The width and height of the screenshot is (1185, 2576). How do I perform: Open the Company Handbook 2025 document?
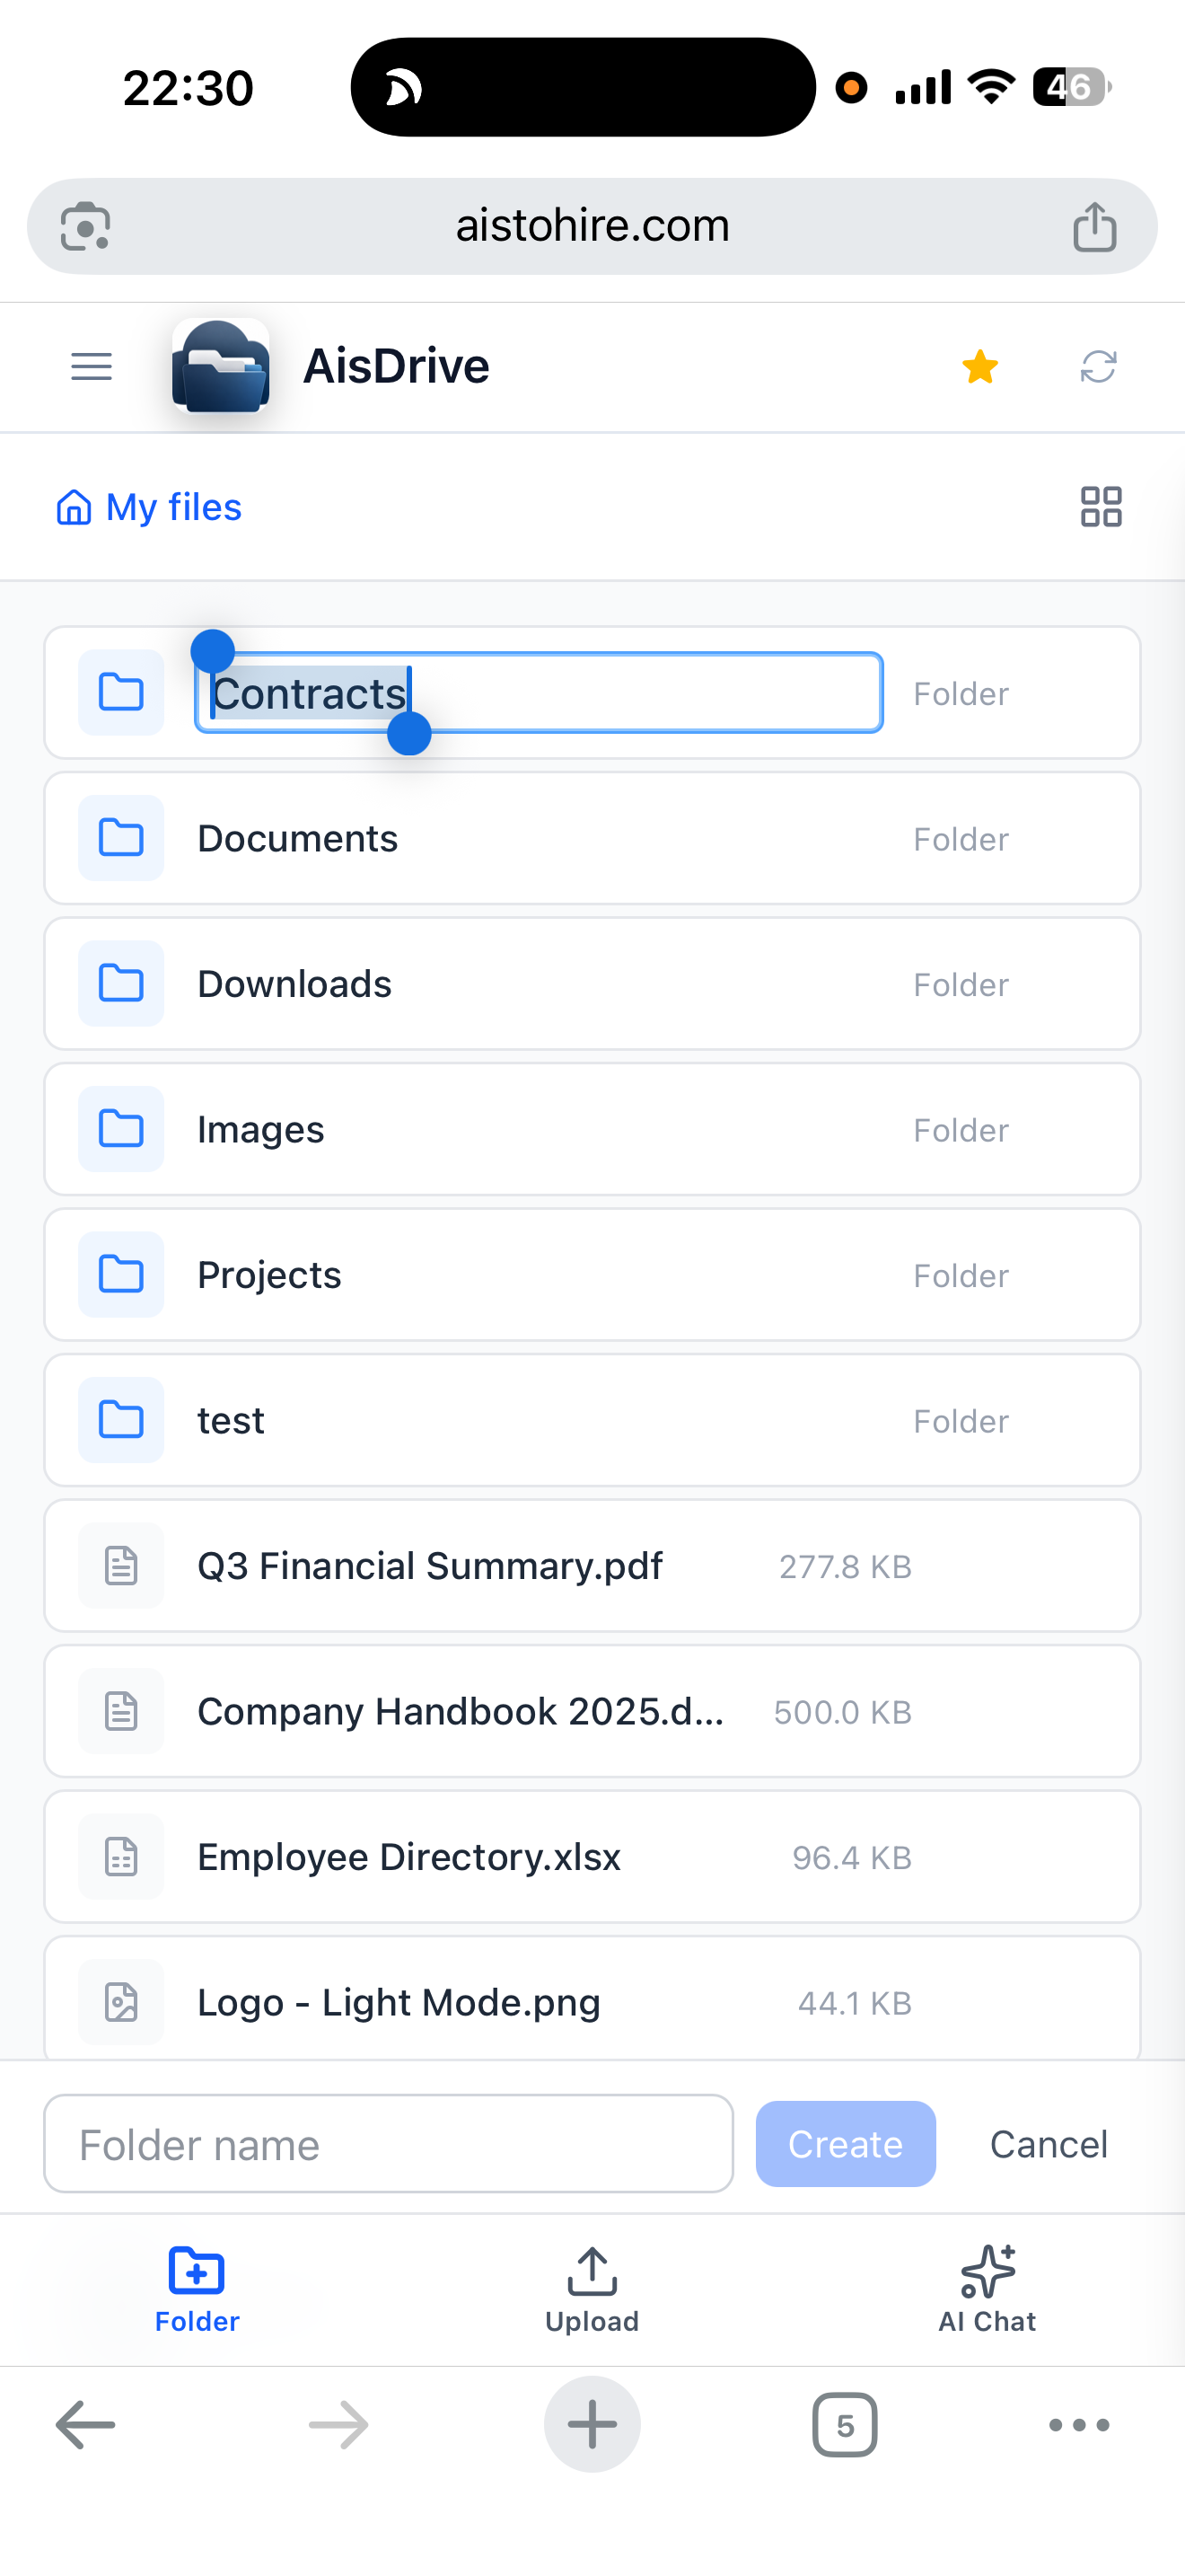(592, 1711)
